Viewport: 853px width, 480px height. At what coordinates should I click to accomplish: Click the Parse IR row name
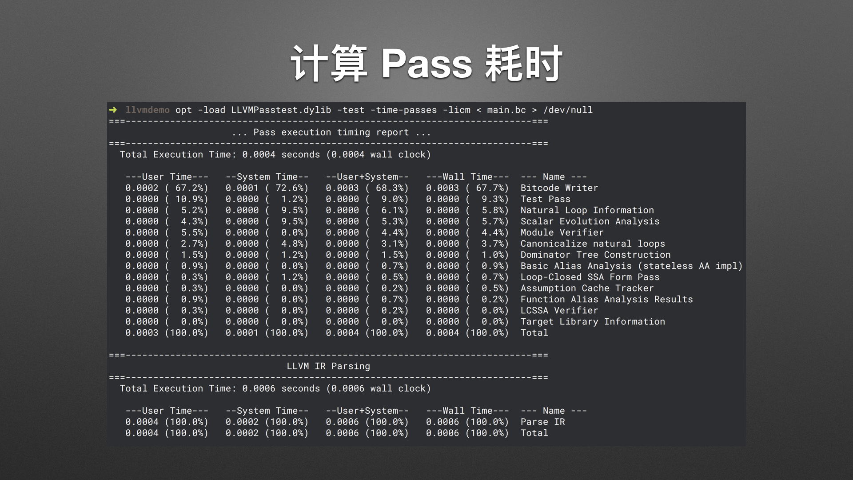pyautogui.click(x=542, y=422)
